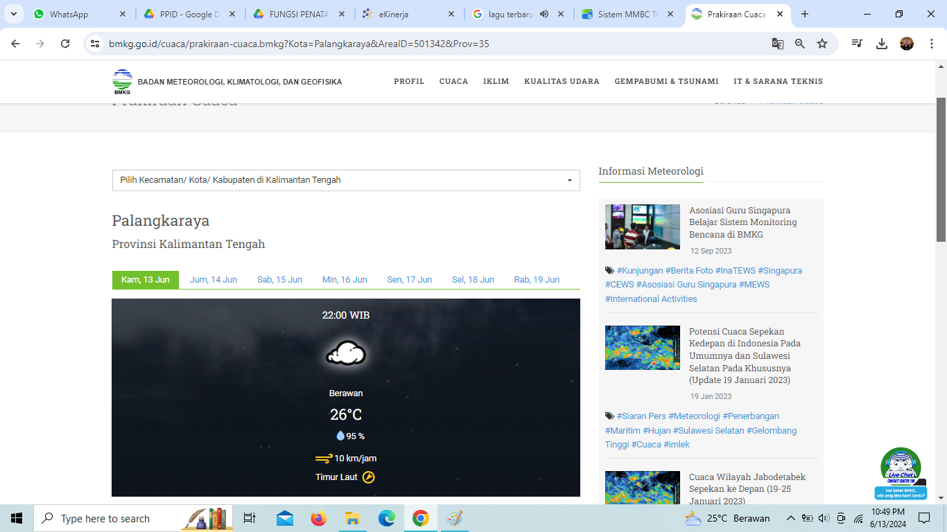This screenshot has width=947, height=532.
Task: Click the #Siaran Pers hashtag link
Action: (641, 416)
